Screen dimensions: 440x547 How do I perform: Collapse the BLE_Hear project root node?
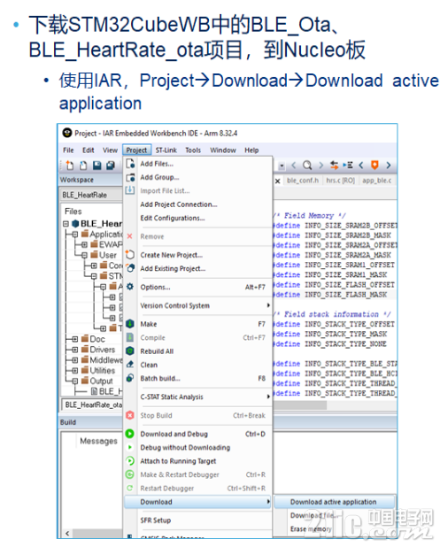tap(66, 224)
